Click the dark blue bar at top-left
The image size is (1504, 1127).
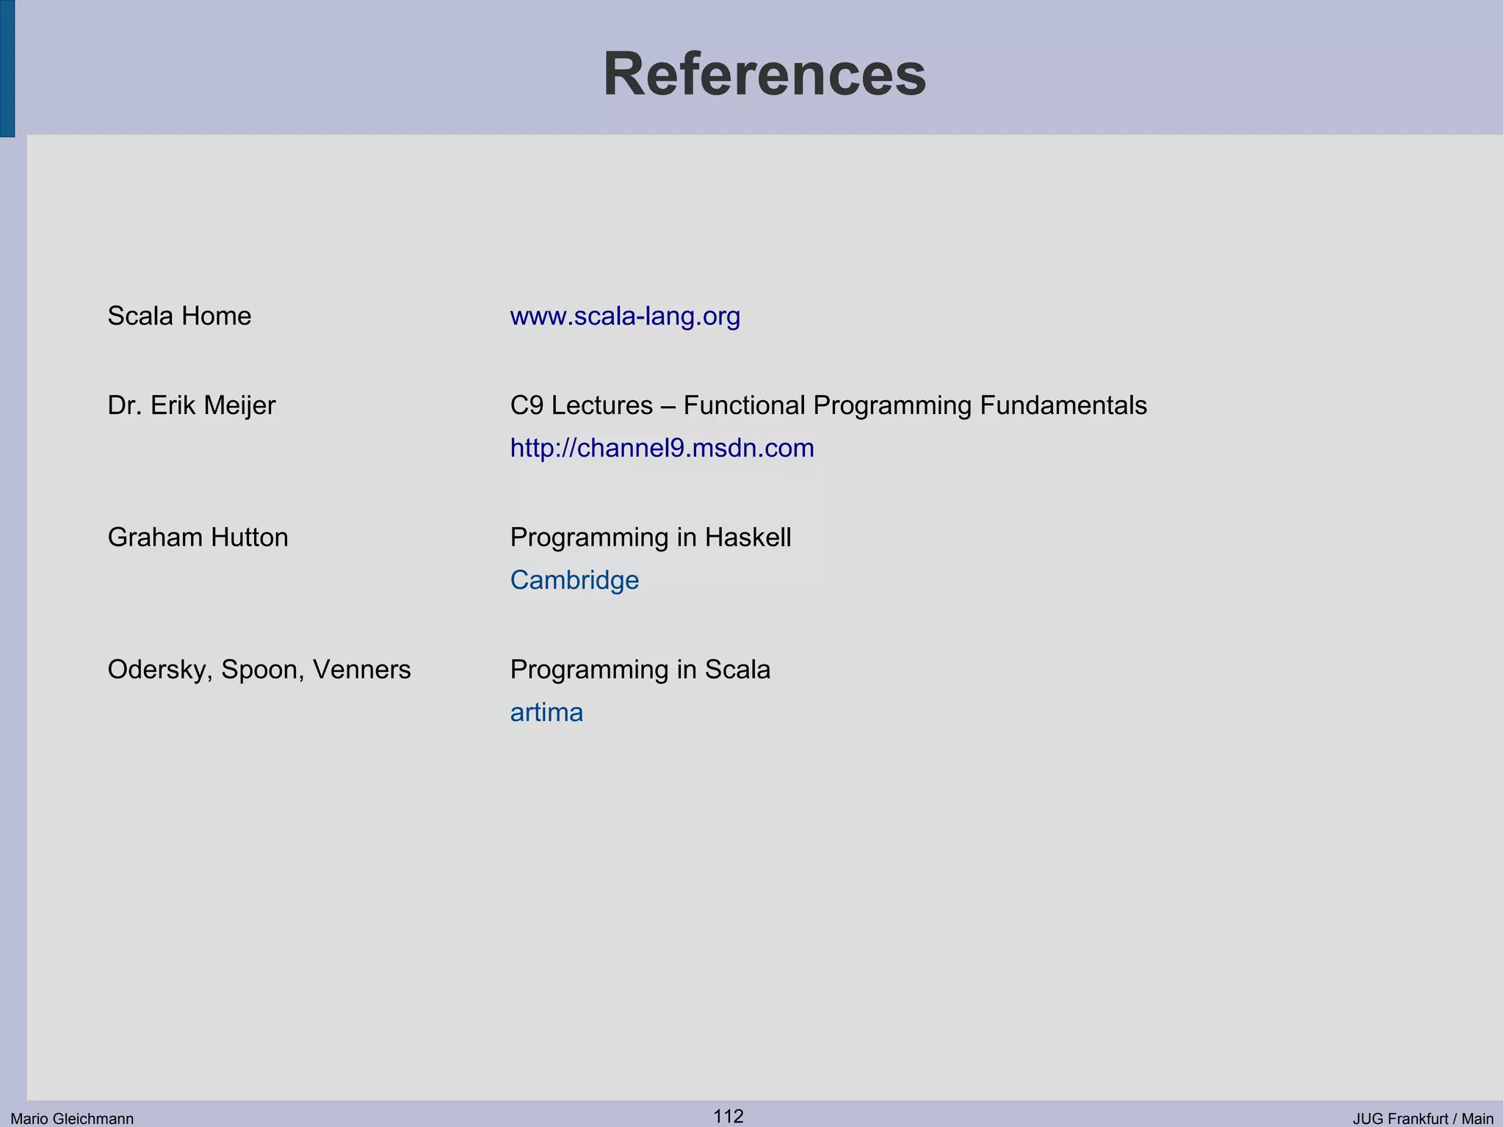pyautogui.click(x=7, y=68)
